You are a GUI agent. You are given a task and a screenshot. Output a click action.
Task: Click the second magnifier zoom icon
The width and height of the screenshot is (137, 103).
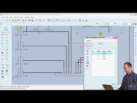tap(55, 20)
